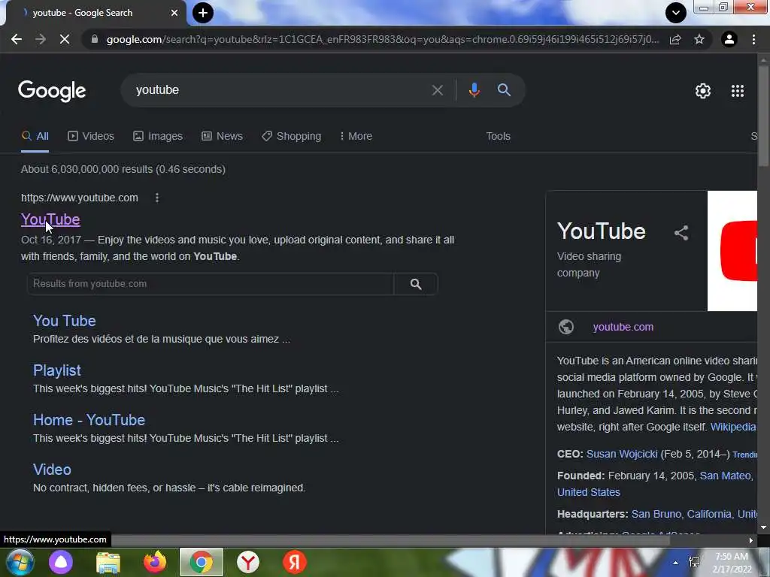This screenshot has height=577, width=770.
Task: Open the Home - YouTube sitelink
Action: coord(89,420)
